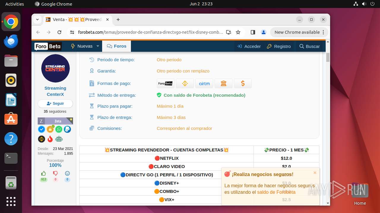The width and height of the screenshot is (380, 213).
Task: Click Acceder to log in
Action: pyautogui.click(x=249, y=46)
